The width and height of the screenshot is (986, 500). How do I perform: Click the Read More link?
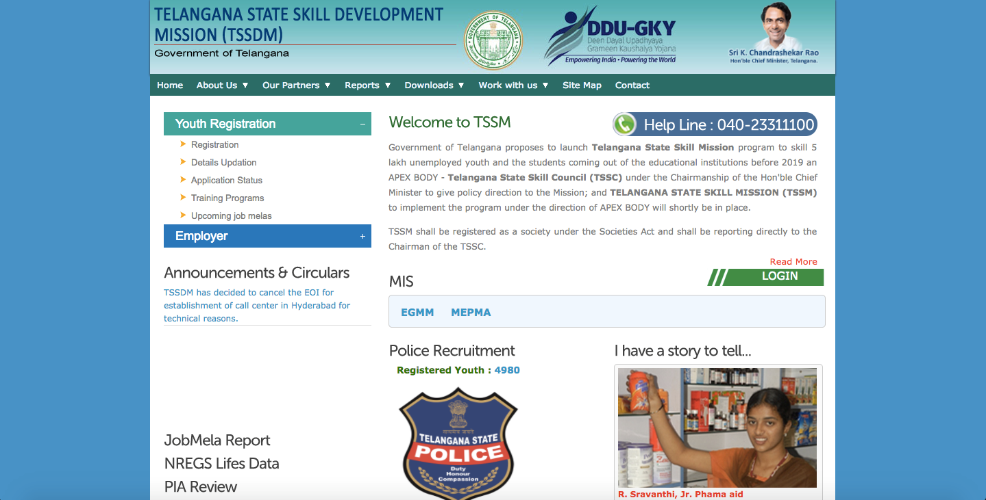click(793, 261)
